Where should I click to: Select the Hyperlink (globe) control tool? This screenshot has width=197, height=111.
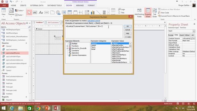58,13
